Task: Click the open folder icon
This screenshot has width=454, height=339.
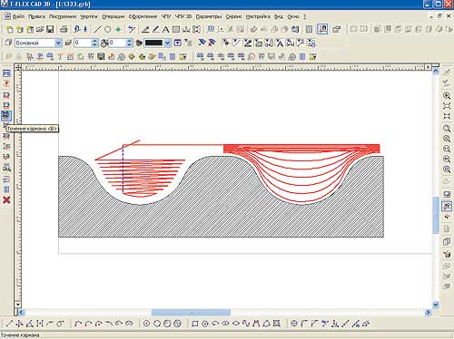Action: click(x=40, y=29)
